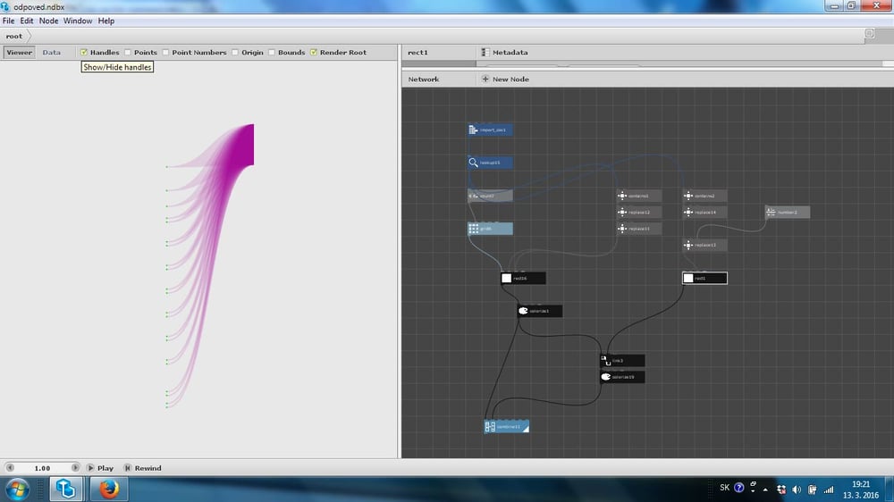This screenshot has width=894, height=502.
Task: Click the SK language indicator
Action: click(x=725, y=488)
